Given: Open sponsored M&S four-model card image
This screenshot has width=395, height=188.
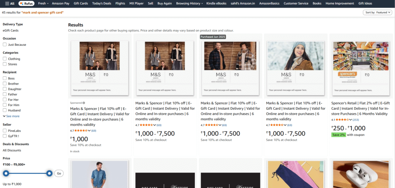Looking at the screenshot, I should point(100,68).
